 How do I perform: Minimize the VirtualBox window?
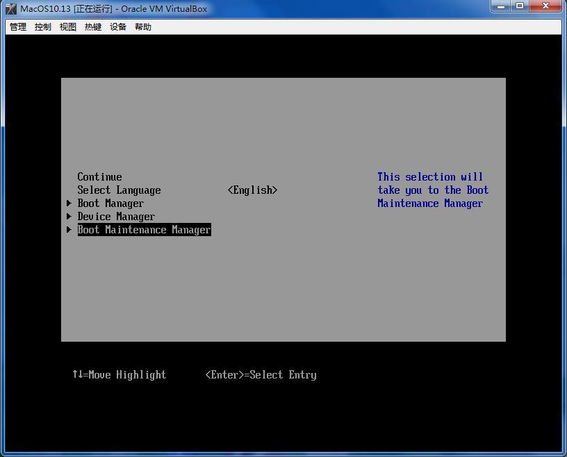coord(501,6)
